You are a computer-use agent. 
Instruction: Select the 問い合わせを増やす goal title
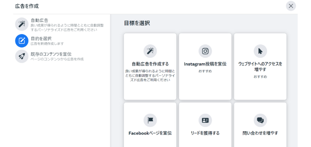pyautogui.click(x=260, y=133)
